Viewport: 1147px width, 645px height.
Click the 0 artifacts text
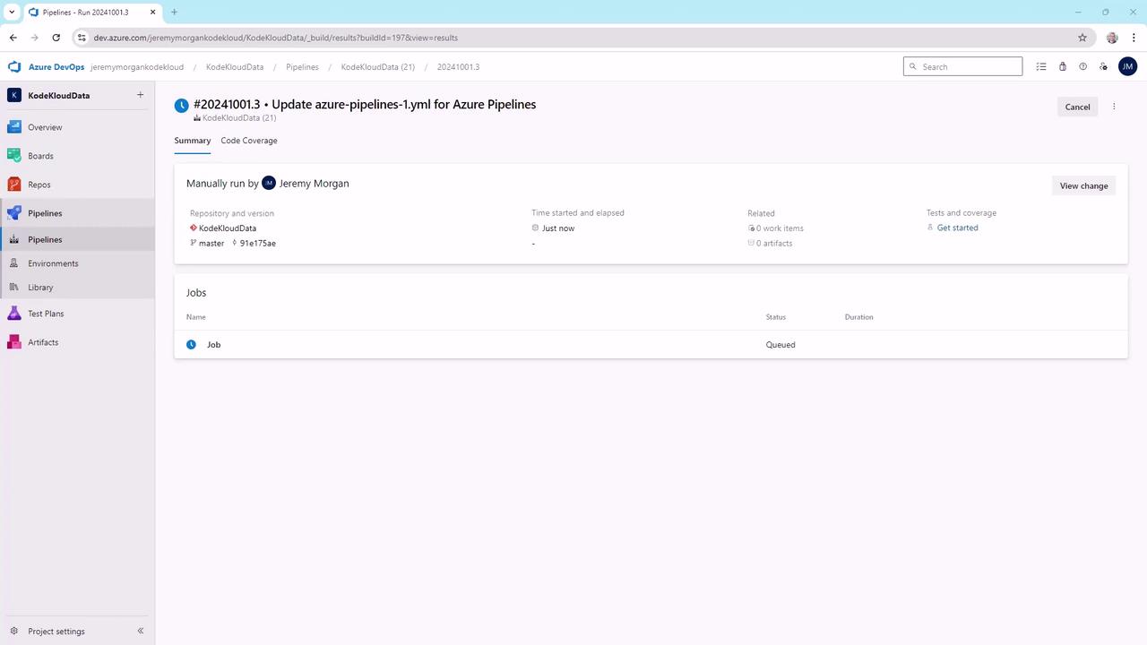coord(774,244)
